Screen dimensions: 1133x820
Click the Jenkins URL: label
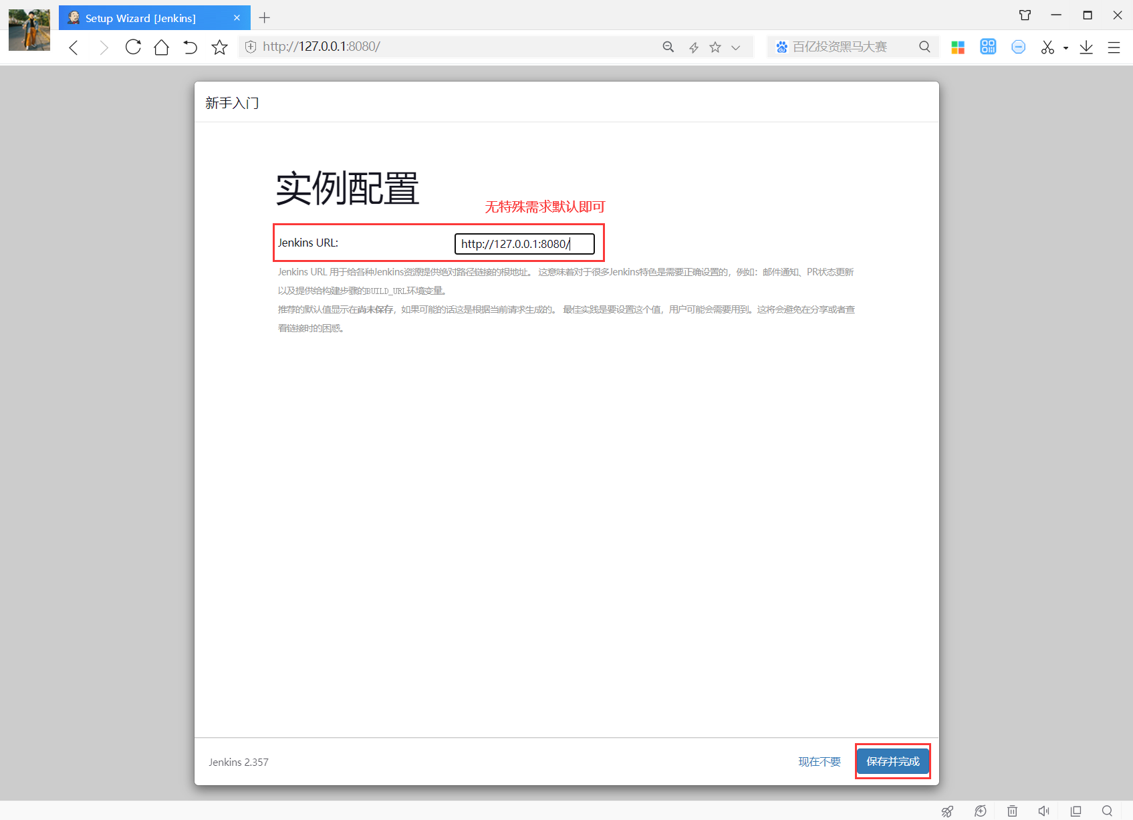(x=308, y=243)
